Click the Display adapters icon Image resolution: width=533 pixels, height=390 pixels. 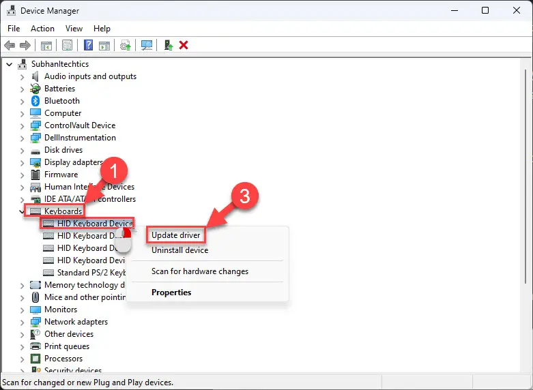[35, 162]
